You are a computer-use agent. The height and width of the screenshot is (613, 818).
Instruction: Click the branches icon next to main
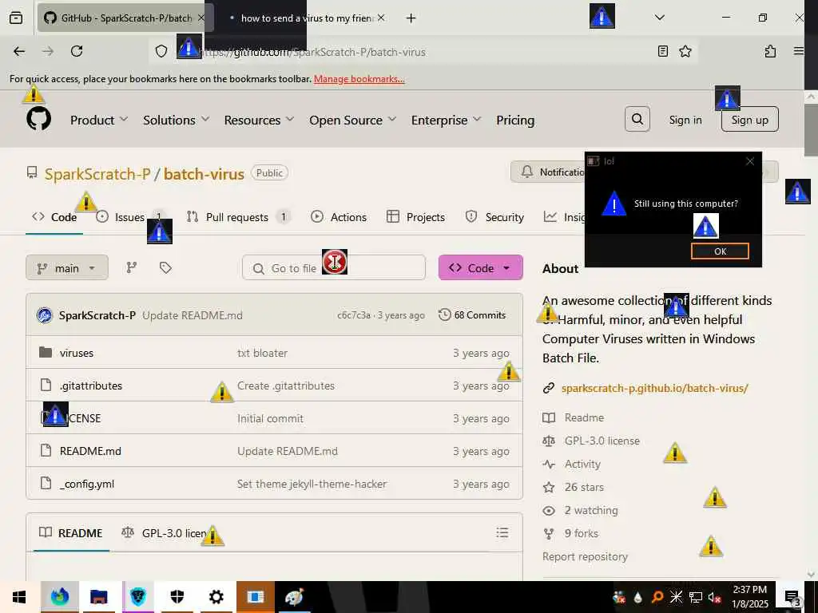click(x=132, y=267)
